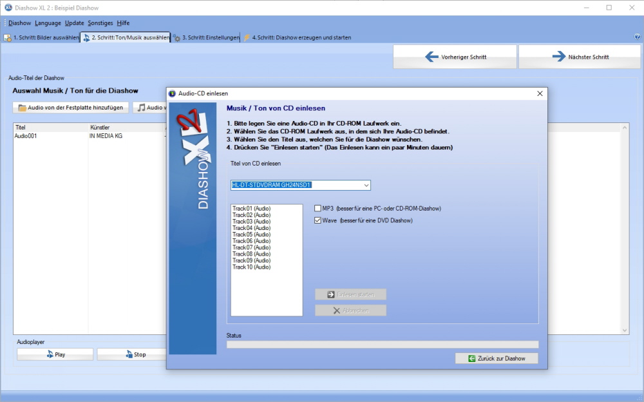Click the Play music note icon
The image size is (644, 402).
point(50,354)
